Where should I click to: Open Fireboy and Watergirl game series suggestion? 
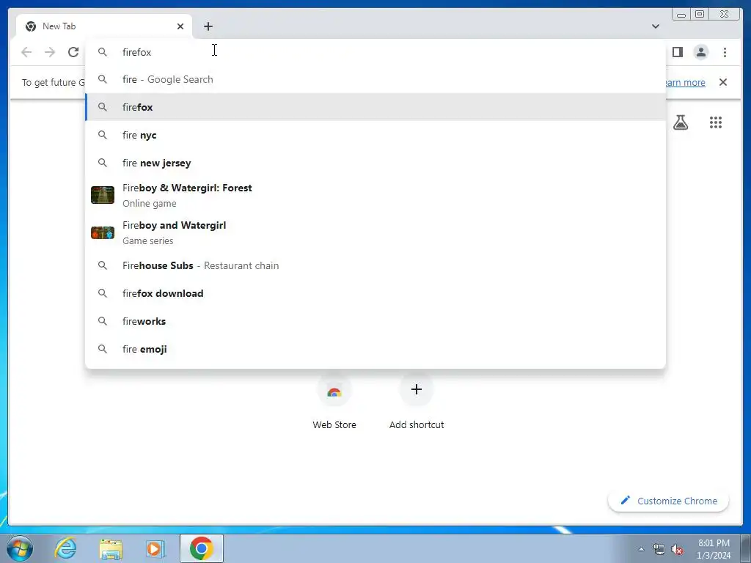375,232
